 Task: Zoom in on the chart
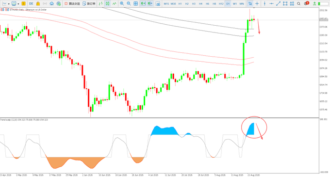(x=122, y=3)
